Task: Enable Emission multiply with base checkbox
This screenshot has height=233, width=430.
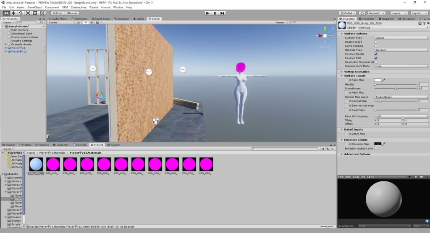Action: coord(376,149)
